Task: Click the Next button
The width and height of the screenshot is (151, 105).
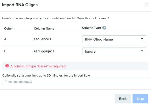Action: (140, 99)
